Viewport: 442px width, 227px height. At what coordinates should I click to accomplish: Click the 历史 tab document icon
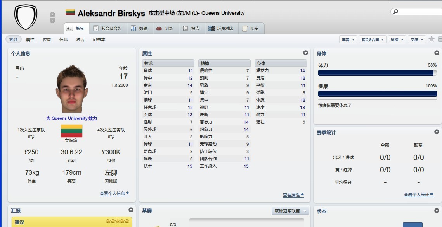(x=245, y=28)
